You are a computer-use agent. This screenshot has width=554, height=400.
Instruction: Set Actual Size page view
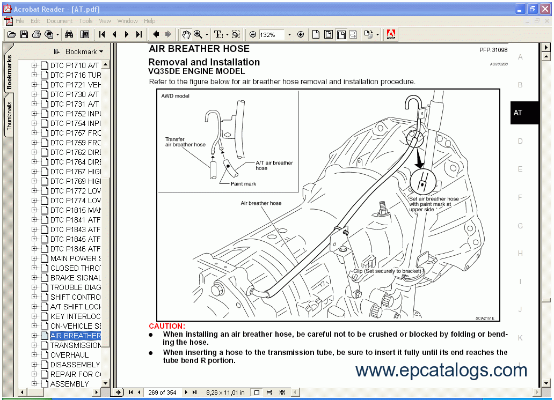[316, 34]
